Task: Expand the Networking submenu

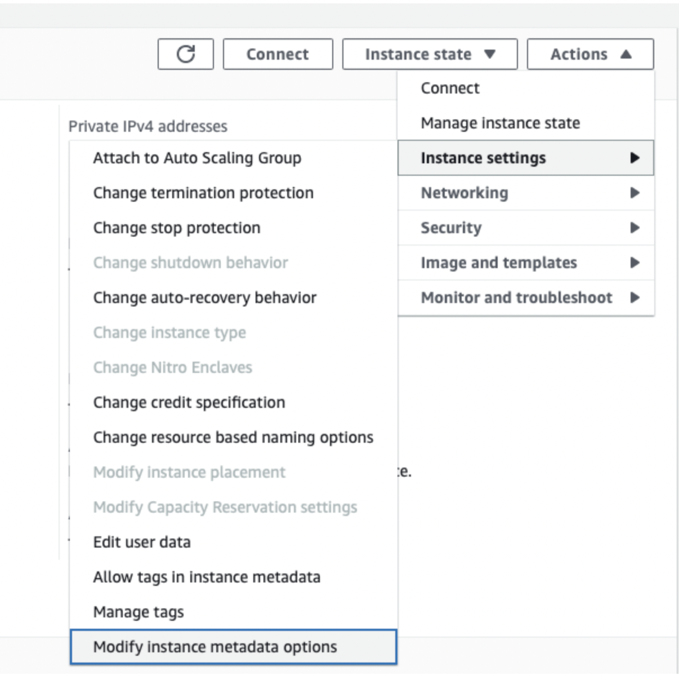Action: tap(526, 193)
